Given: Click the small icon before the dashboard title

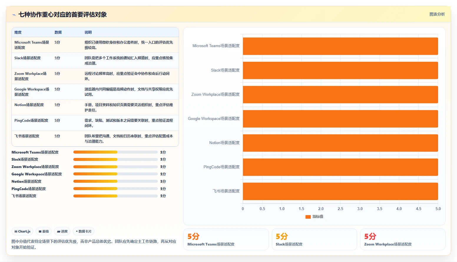Looking at the screenshot, I should 14,15.
